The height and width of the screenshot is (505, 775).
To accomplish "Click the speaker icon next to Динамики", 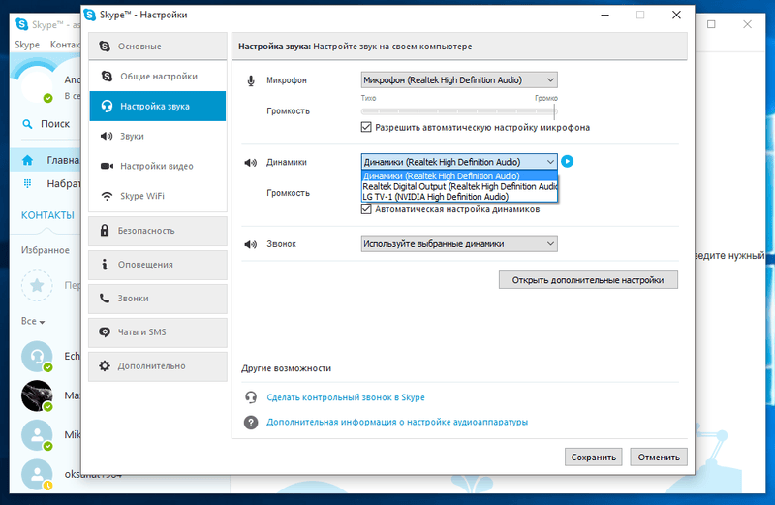I will coord(251,162).
